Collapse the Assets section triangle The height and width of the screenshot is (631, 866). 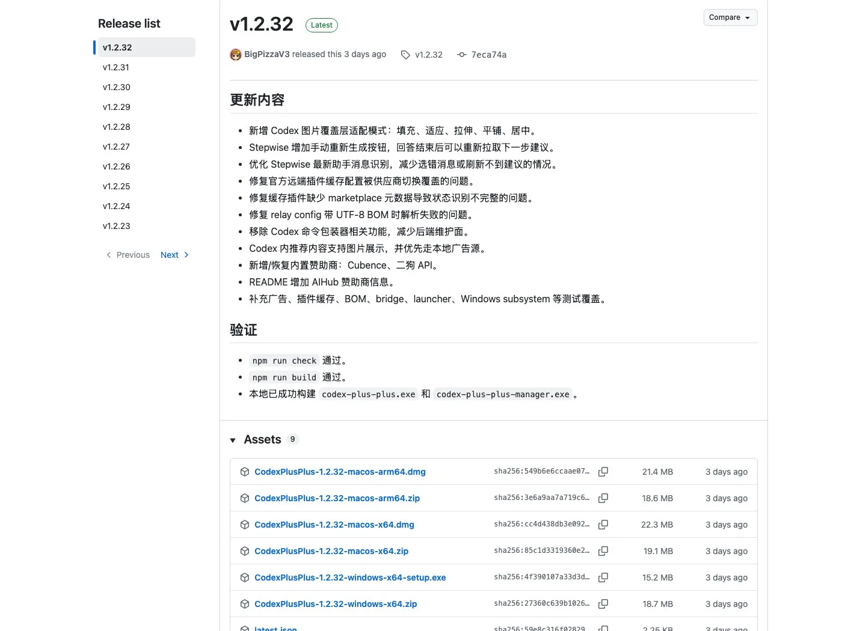233,440
